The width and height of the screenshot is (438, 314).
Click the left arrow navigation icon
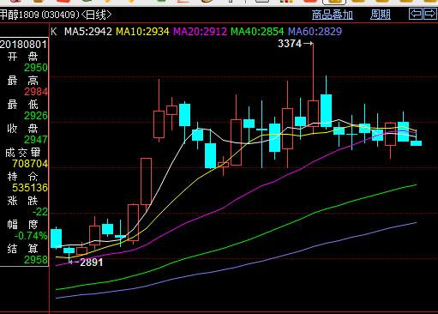pos(416,14)
